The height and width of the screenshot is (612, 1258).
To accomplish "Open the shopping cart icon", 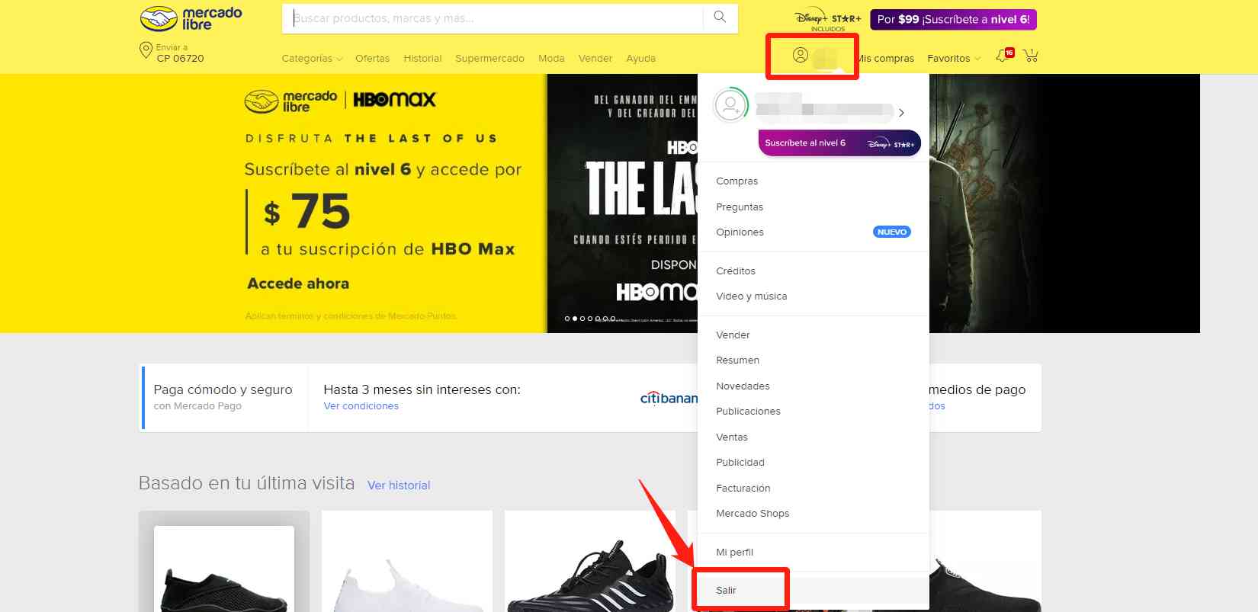I will tap(1031, 56).
